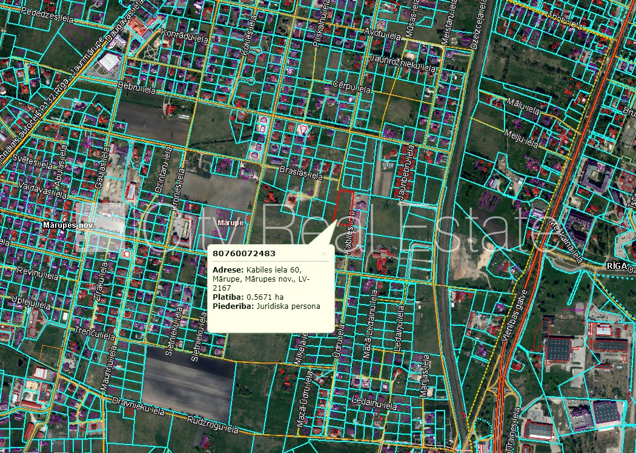Viewport: 636px width, 453px height.
Task: Click the RĪGA city label
Action: click(x=617, y=266)
